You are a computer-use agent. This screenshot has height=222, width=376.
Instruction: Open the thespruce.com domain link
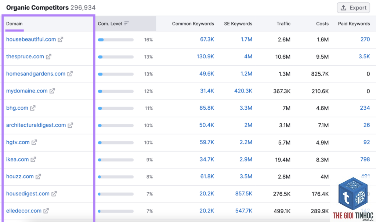(25, 57)
